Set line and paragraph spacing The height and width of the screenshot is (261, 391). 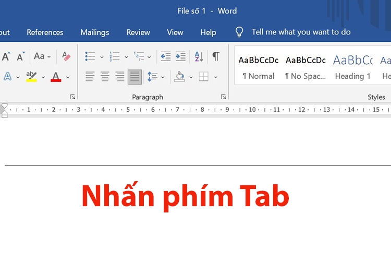(152, 77)
